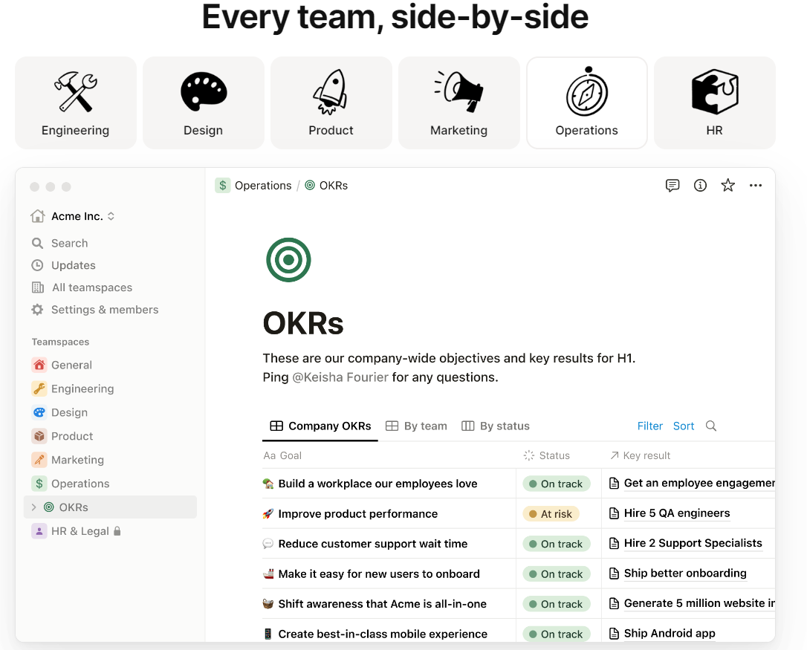The width and height of the screenshot is (807, 650).
Task: Select the Engineering team icon with crossed tools
Action: click(x=75, y=89)
